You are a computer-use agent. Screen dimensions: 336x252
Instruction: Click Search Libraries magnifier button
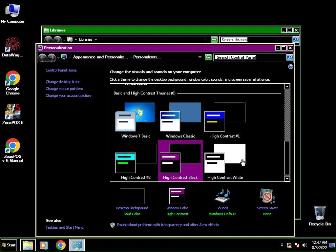[x=296, y=40]
